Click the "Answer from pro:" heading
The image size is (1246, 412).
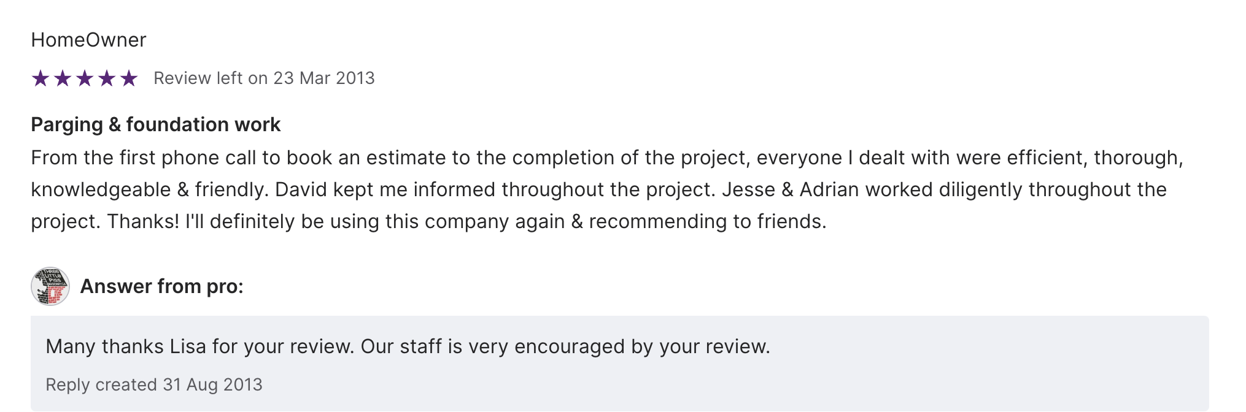(x=161, y=286)
